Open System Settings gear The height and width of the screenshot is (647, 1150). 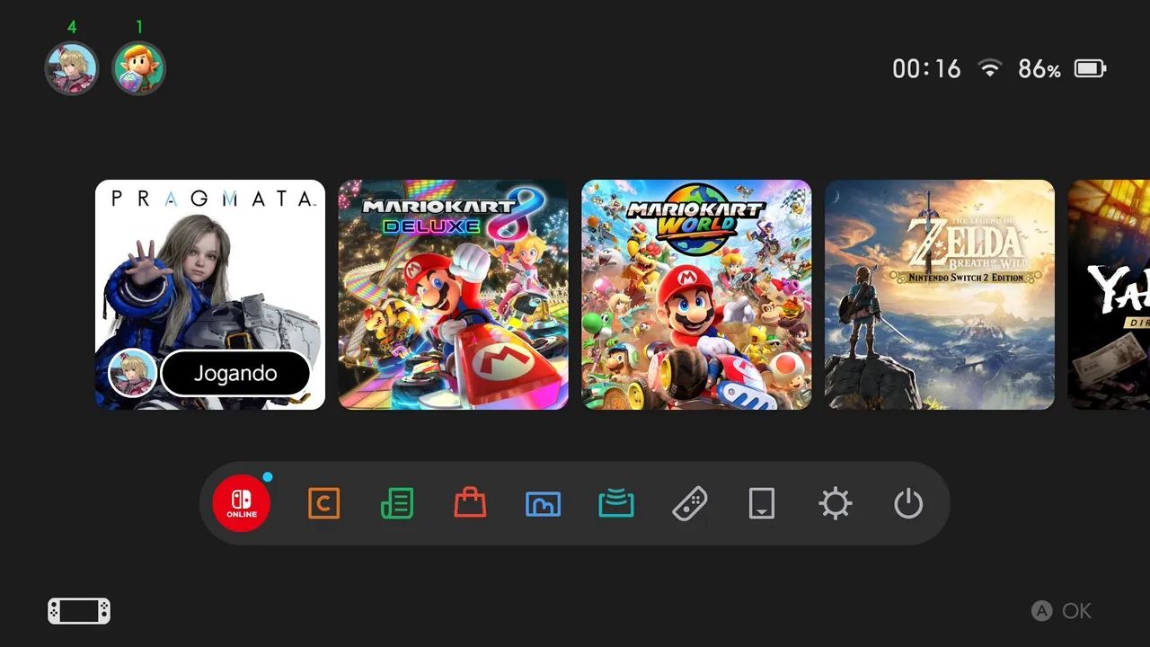click(835, 504)
